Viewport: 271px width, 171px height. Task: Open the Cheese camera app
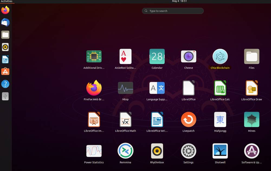coord(188,57)
